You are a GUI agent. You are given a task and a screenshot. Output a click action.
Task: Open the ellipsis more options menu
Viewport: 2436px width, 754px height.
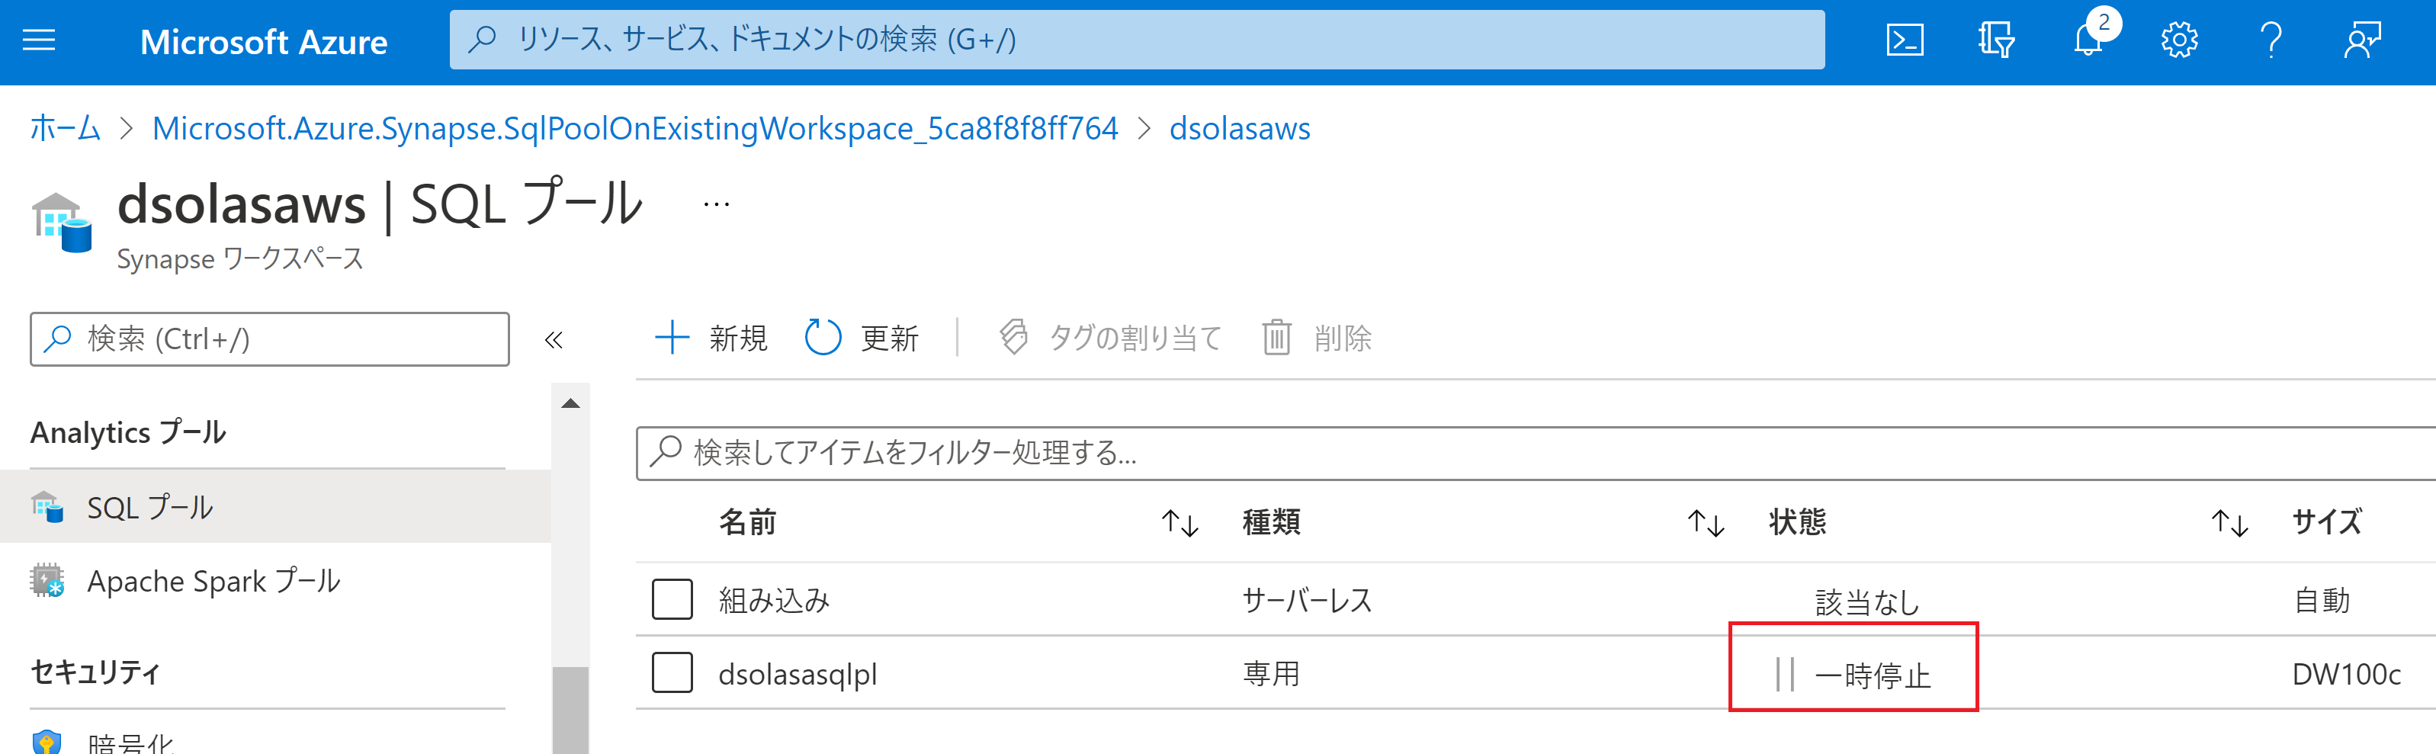pos(716,204)
